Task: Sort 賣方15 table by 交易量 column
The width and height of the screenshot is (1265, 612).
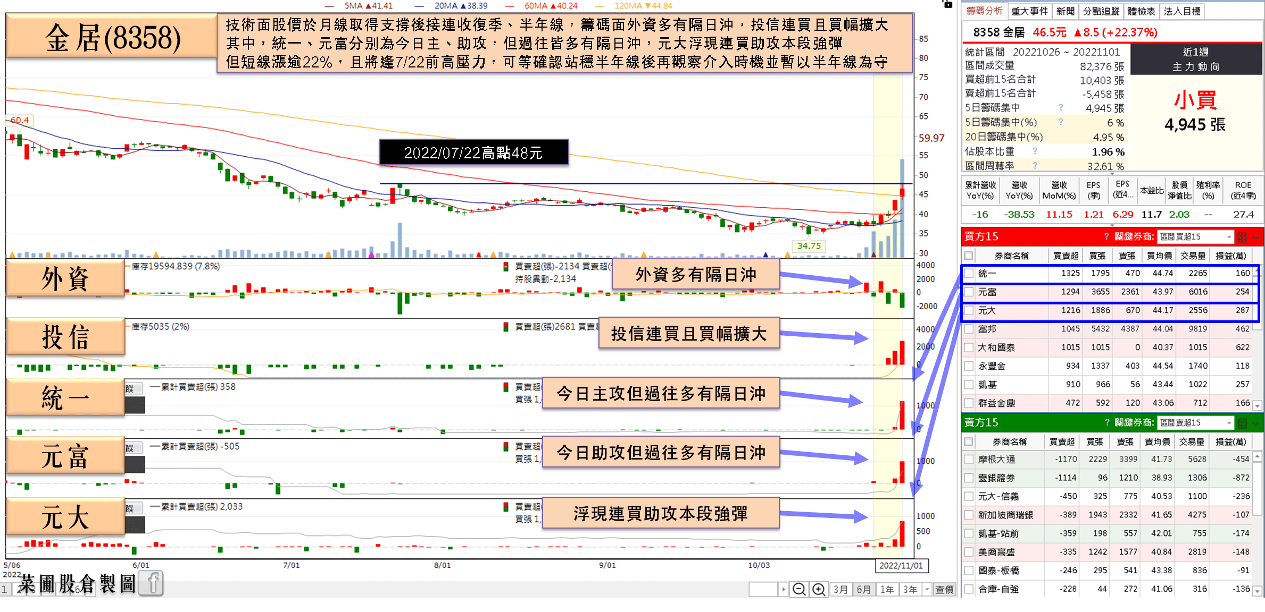Action: [x=1192, y=441]
